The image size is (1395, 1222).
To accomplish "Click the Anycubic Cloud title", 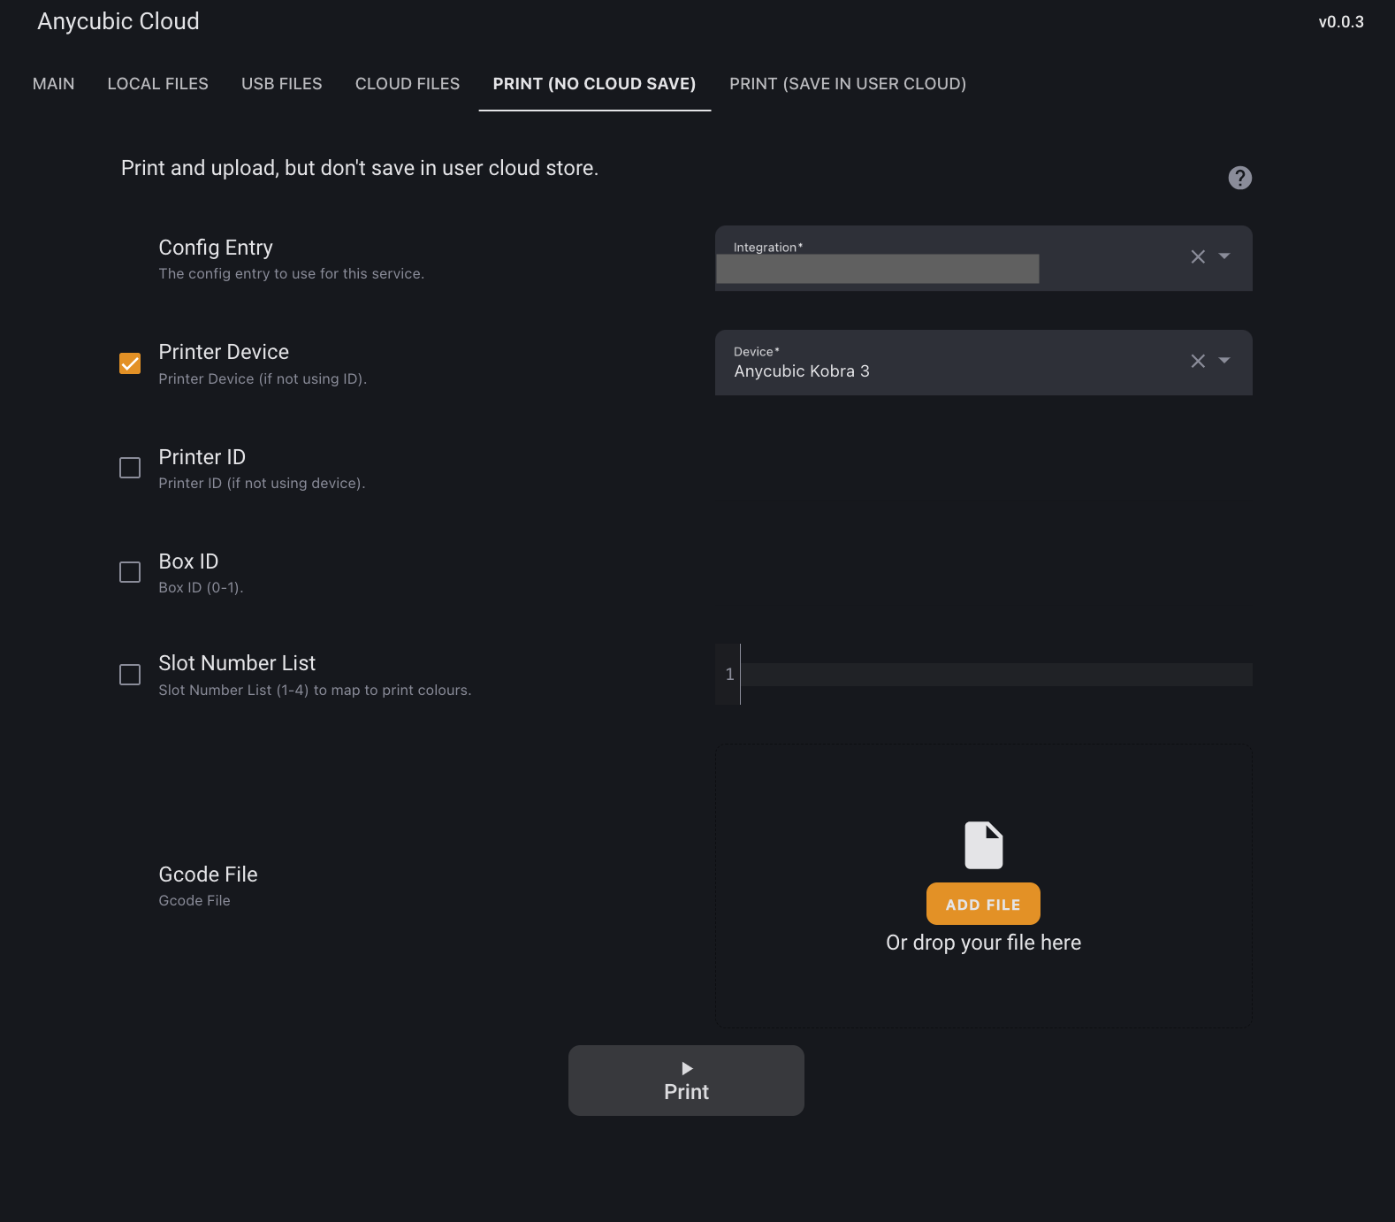I will pos(118,21).
